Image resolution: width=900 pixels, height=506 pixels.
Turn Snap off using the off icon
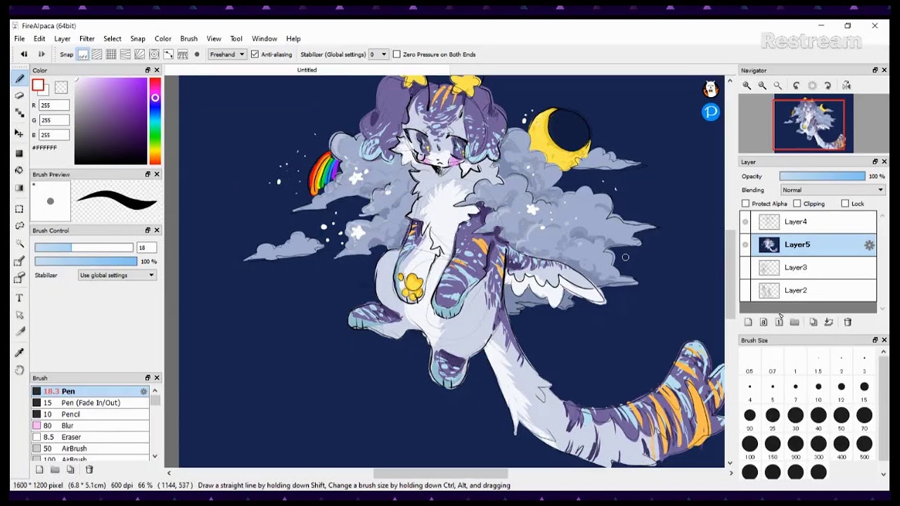pyautogui.click(x=83, y=54)
